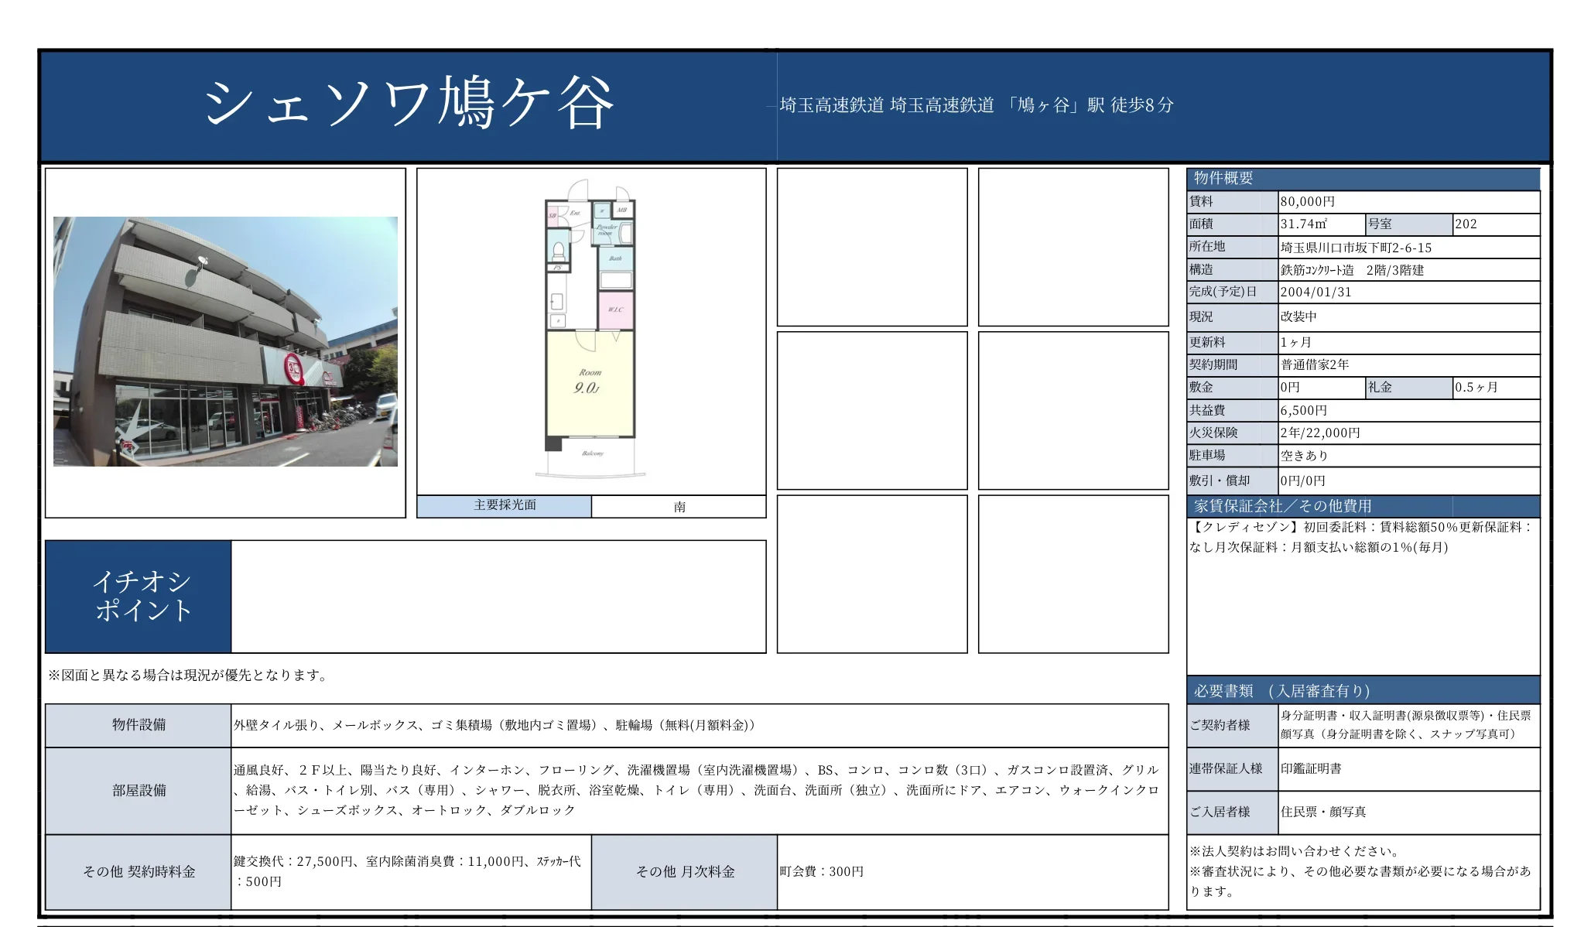Select the 南 orientation cell
This screenshot has width=1591, height=927.
pyautogui.click(x=679, y=506)
